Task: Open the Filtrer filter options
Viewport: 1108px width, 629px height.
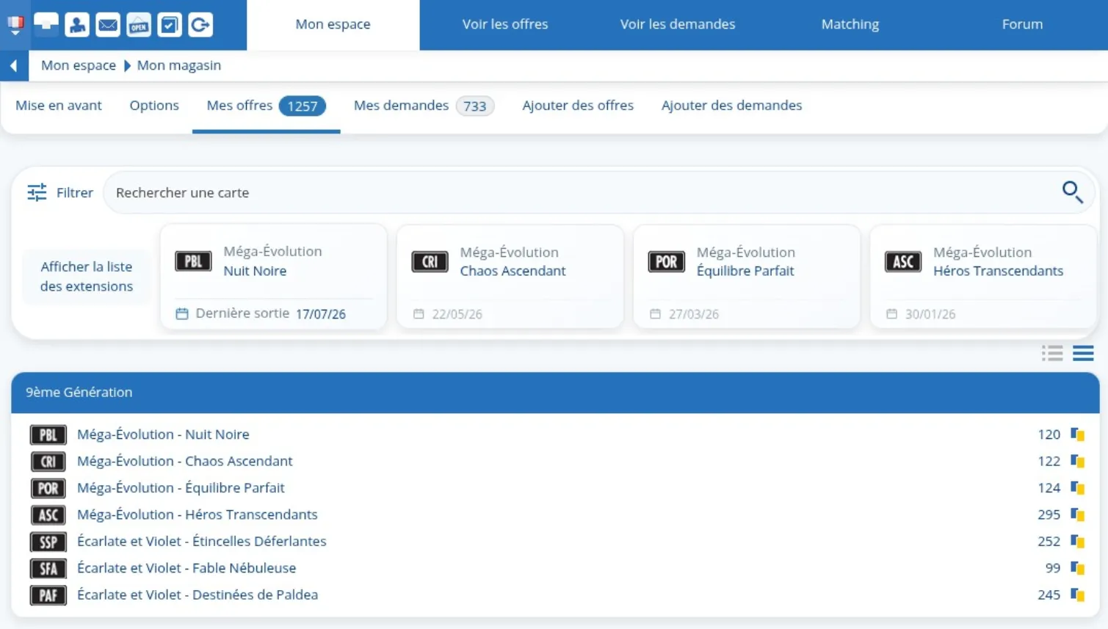Action: pyautogui.click(x=60, y=192)
